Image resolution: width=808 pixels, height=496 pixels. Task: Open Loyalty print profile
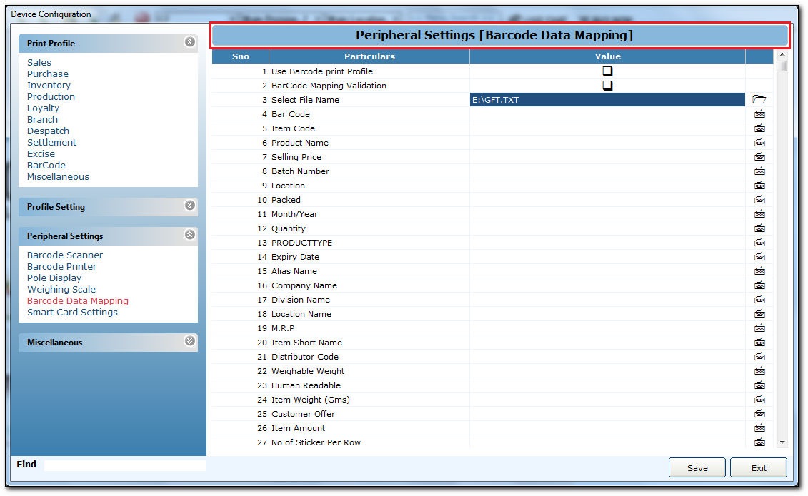point(43,108)
